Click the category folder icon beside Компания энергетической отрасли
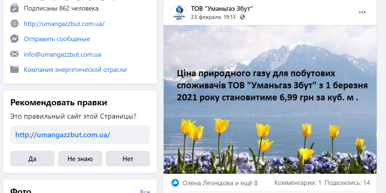386x193 pixels. (15, 70)
